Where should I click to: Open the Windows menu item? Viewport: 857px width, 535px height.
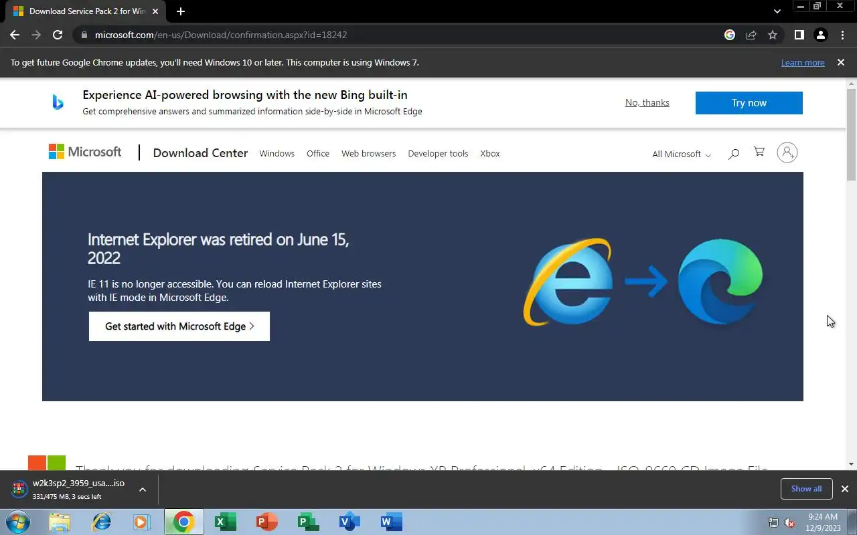click(x=277, y=153)
